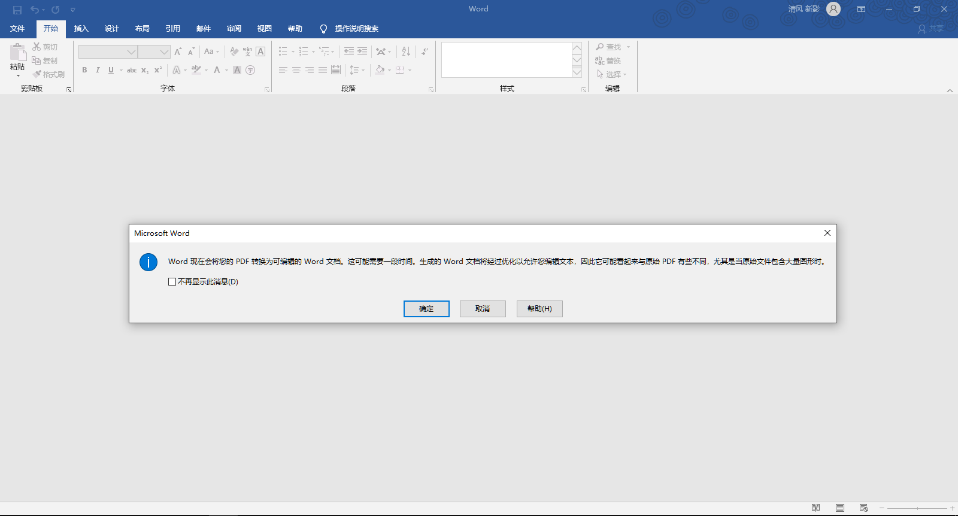958x516 pixels.
Task: Open the paragraph dialog launcher (段落)
Action: point(431,90)
